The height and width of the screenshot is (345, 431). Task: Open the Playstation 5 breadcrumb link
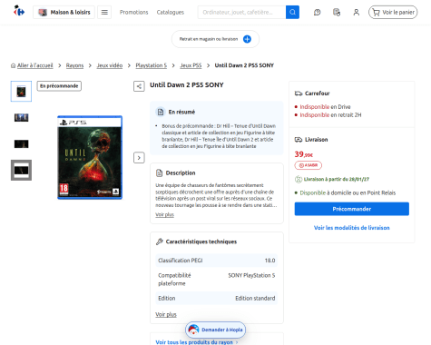click(x=152, y=65)
